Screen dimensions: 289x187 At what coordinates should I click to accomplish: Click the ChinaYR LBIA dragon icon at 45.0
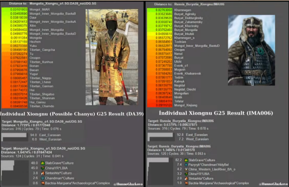(x=42, y=168)
